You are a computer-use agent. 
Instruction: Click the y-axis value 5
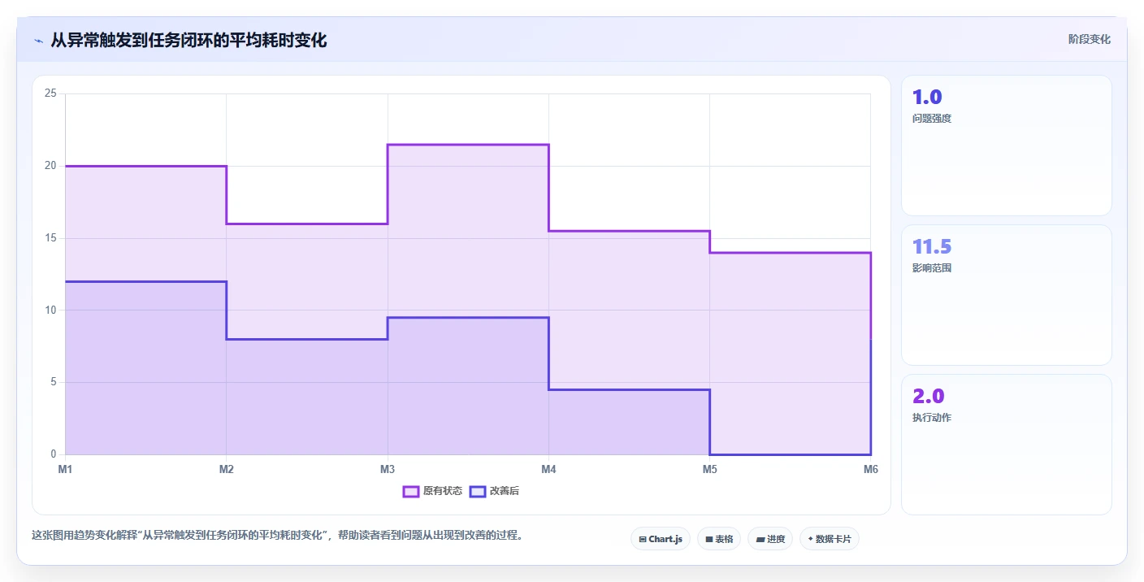54,382
